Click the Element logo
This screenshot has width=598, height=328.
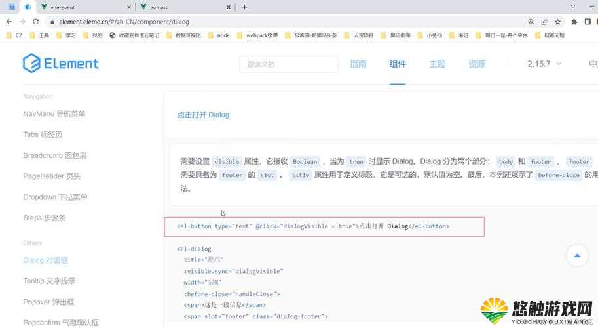61,63
